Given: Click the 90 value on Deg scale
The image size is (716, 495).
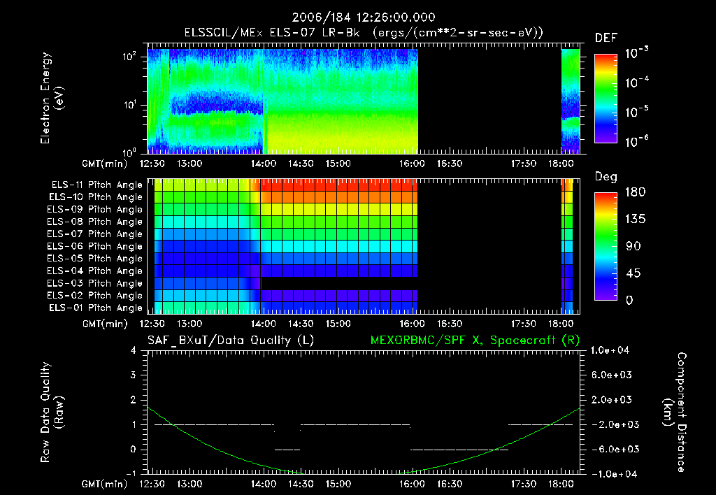Looking at the screenshot, I should pyautogui.click(x=633, y=247).
